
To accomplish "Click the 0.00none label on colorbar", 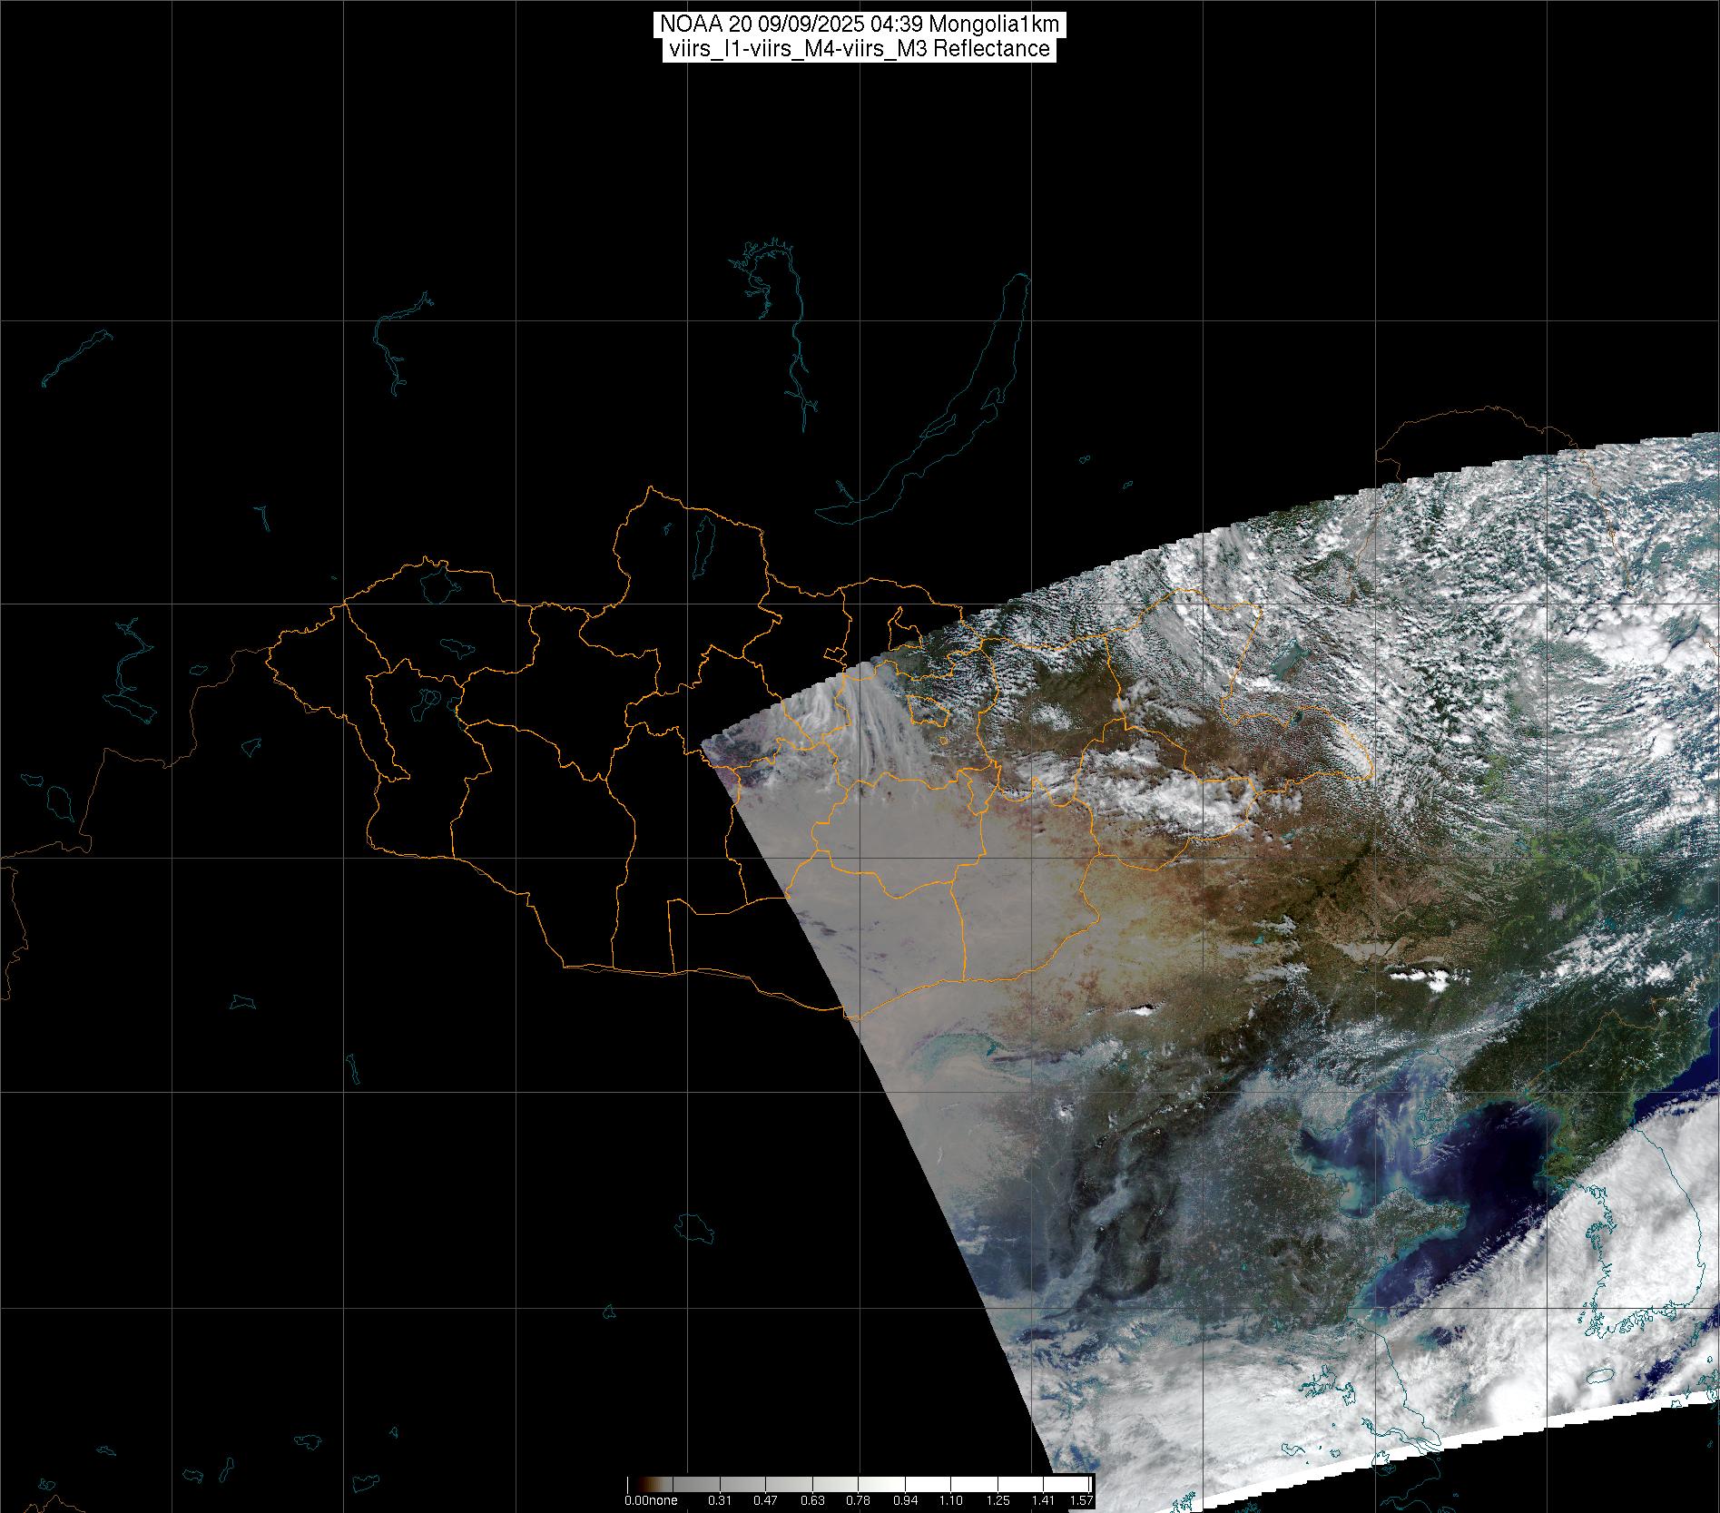I will coord(651,1500).
